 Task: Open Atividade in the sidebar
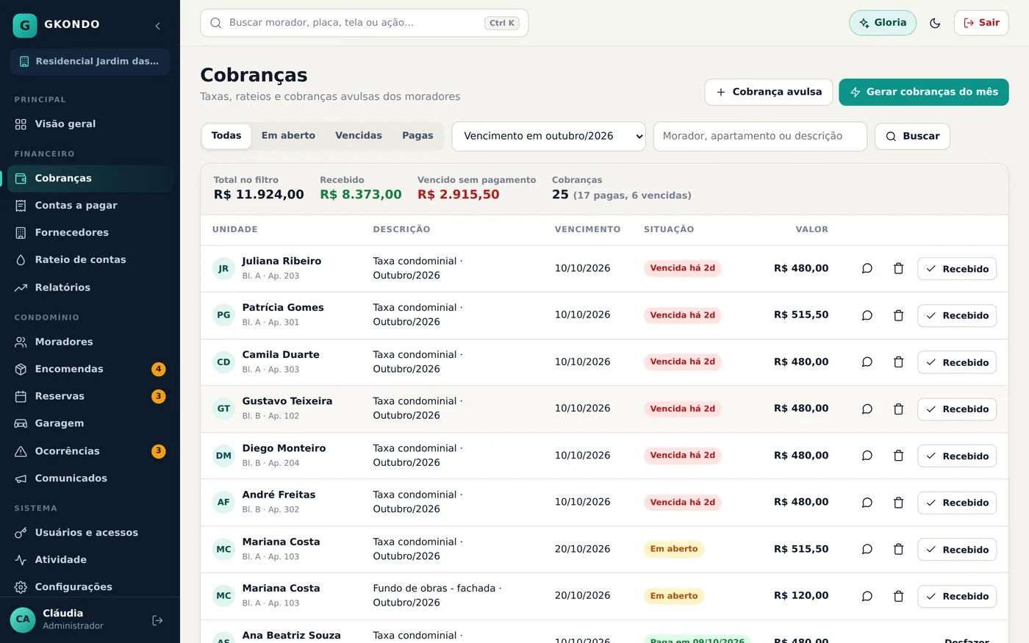(x=90, y=560)
